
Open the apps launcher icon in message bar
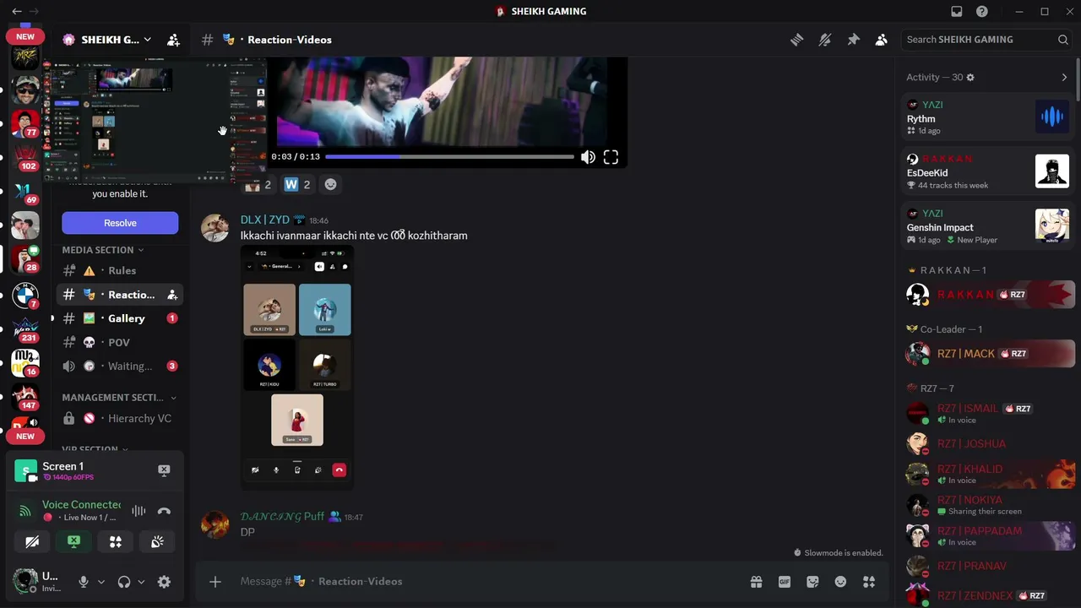[x=869, y=582]
